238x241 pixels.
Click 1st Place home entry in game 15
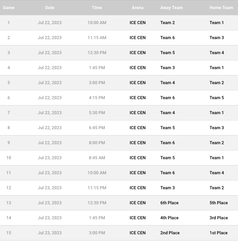click(x=219, y=233)
